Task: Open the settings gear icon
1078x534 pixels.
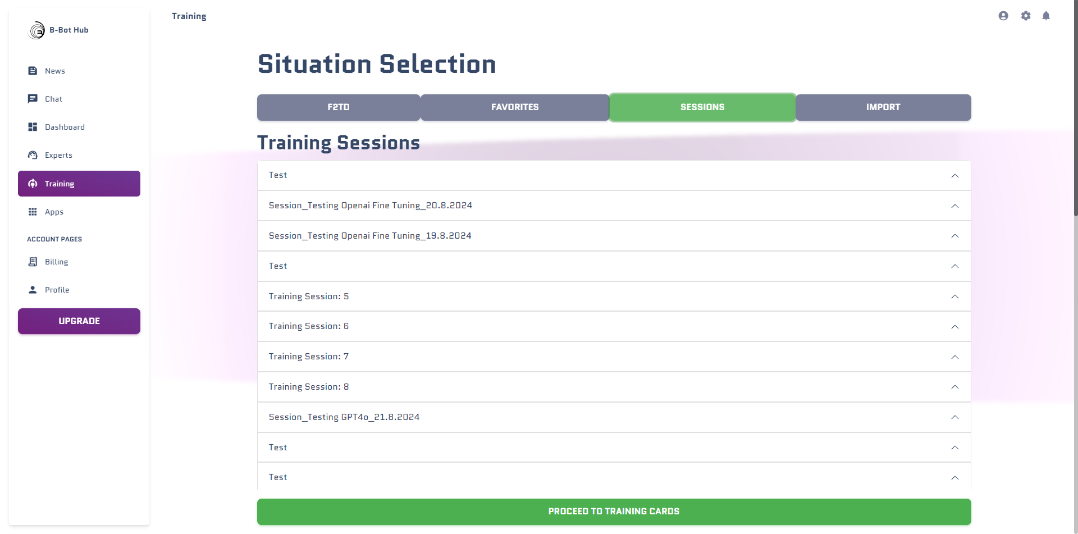Action: [x=1026, y=16]
